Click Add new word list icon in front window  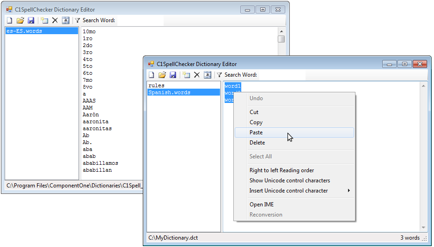tap(186, 75)
